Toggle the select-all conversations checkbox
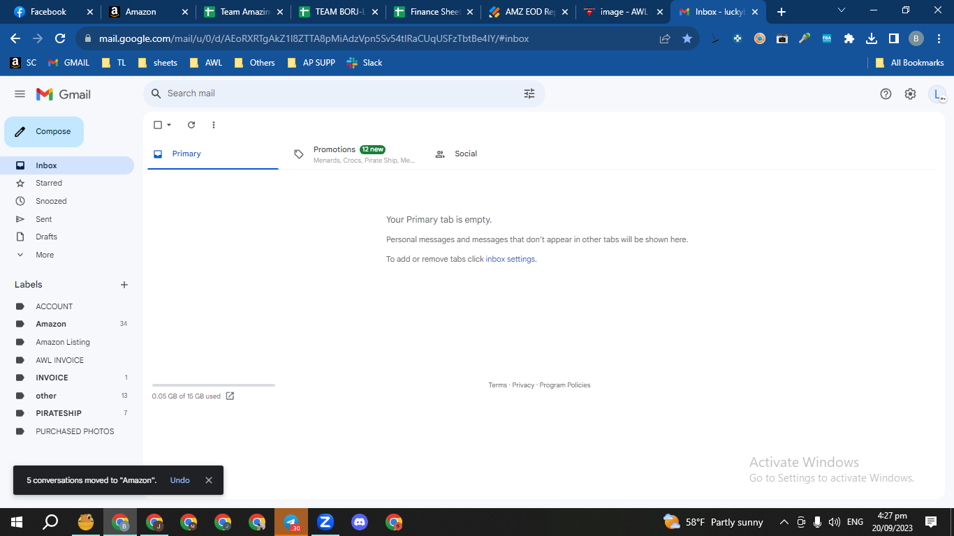The image size is (954, 536). [x=158, y=125]
